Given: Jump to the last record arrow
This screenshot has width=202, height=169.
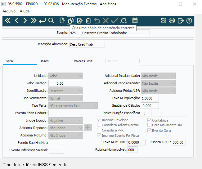Looking at the screenshot, I should 33,21.
